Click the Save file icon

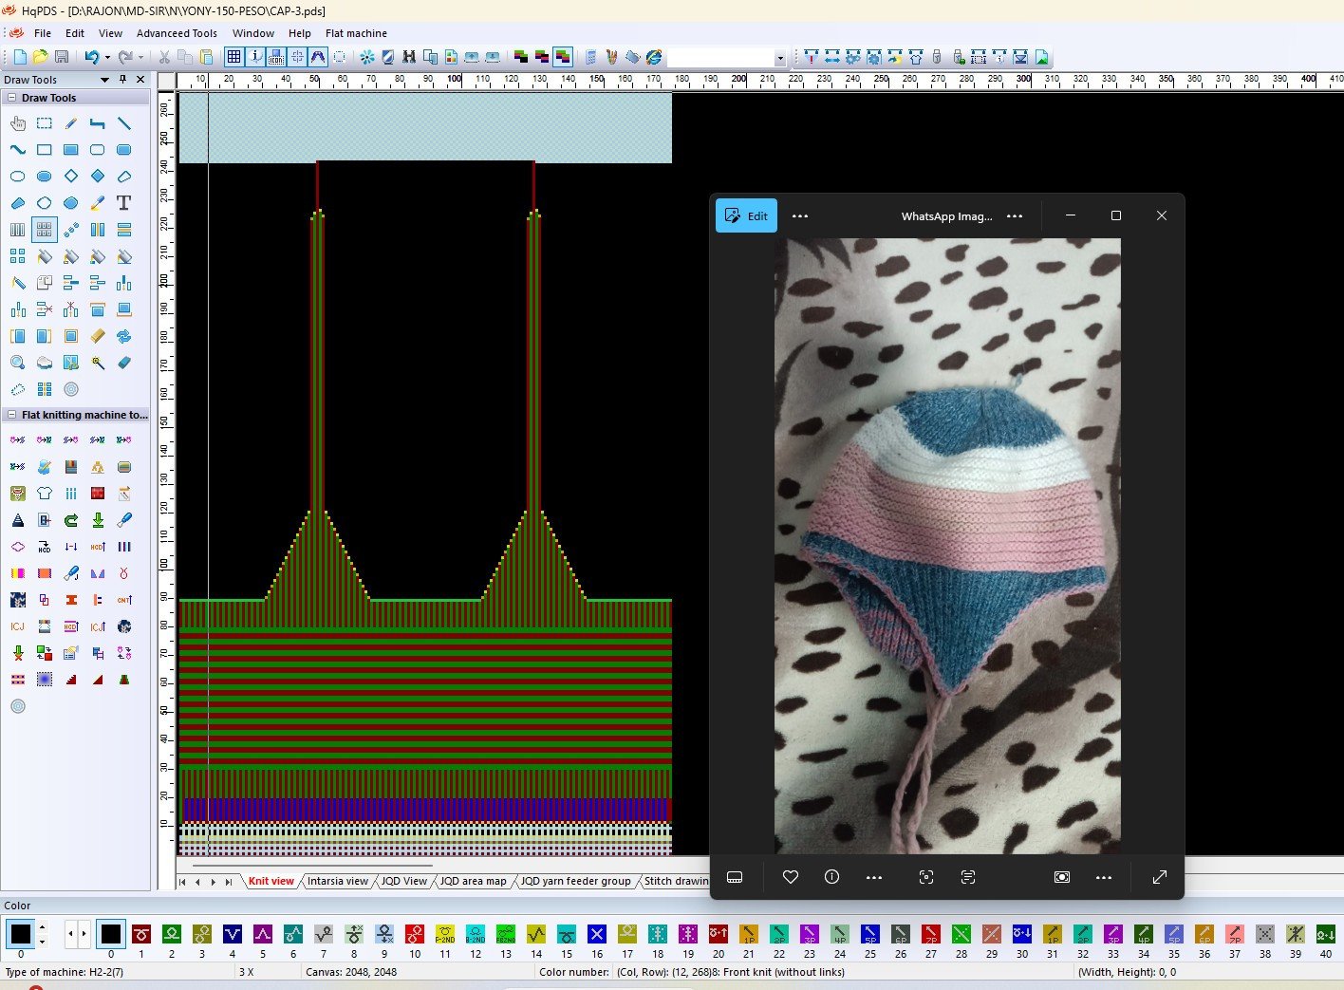click(x=62, y=57)
